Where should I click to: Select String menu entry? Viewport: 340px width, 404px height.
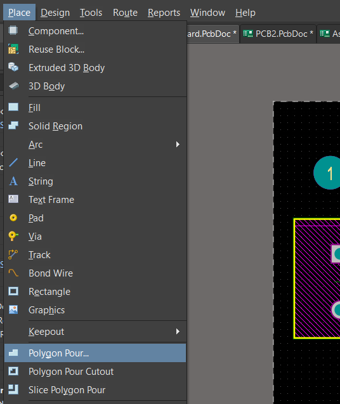95,181
